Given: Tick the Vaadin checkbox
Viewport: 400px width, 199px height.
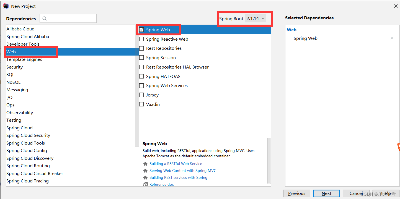Looking at the screenshot, I should click(x=141, y=104).
